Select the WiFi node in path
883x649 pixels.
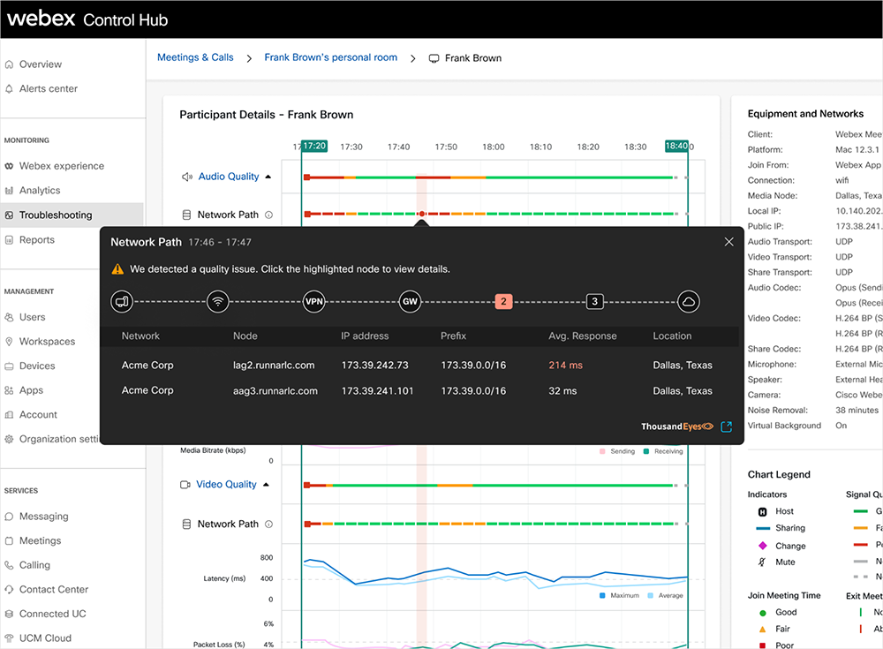(217, 301)
